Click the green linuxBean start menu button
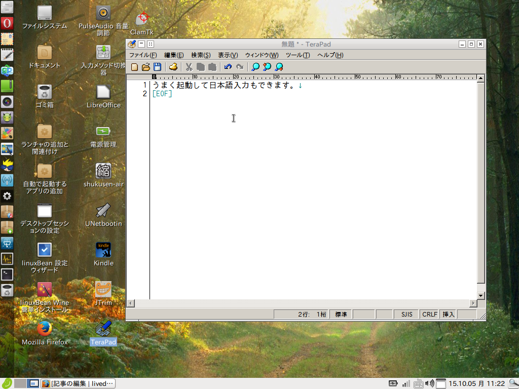Screen dimensions: 519x389 coord(7,383)
